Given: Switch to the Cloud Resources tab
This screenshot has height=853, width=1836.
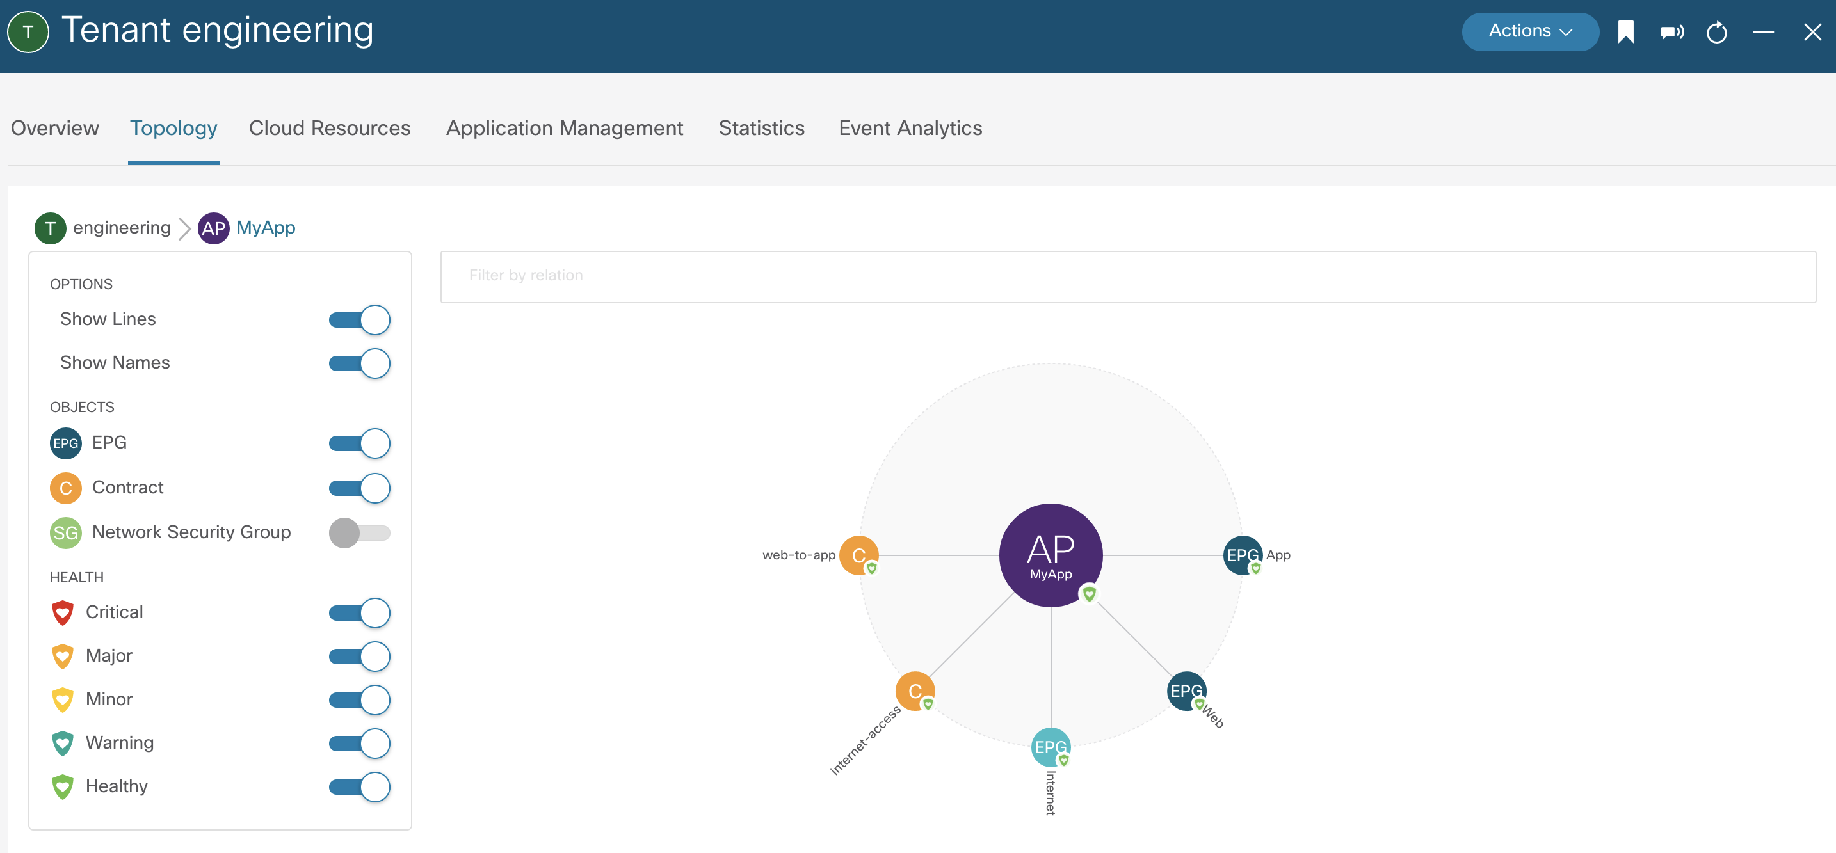Looking at the screenshot, I should tap(329, 128).
